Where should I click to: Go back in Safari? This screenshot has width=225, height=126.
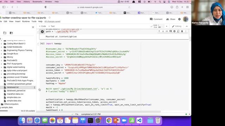(12, 7)
